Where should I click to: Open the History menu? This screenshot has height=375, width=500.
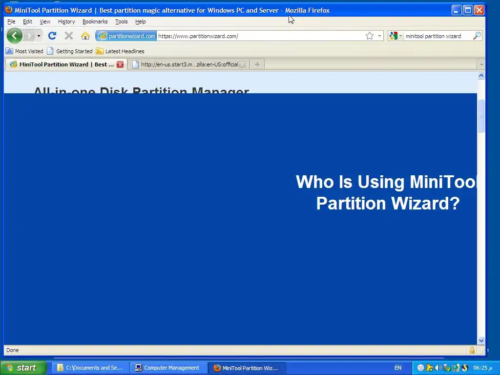[66, 21]
